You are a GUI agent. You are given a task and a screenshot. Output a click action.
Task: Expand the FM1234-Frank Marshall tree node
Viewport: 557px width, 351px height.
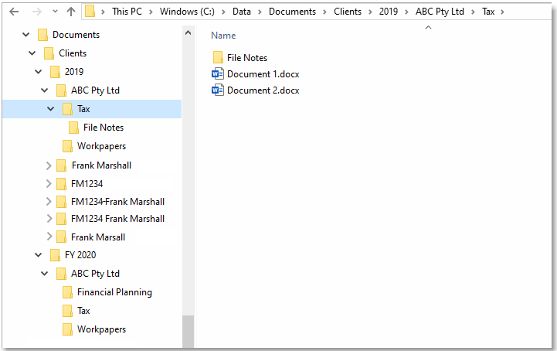coord(49,202)
